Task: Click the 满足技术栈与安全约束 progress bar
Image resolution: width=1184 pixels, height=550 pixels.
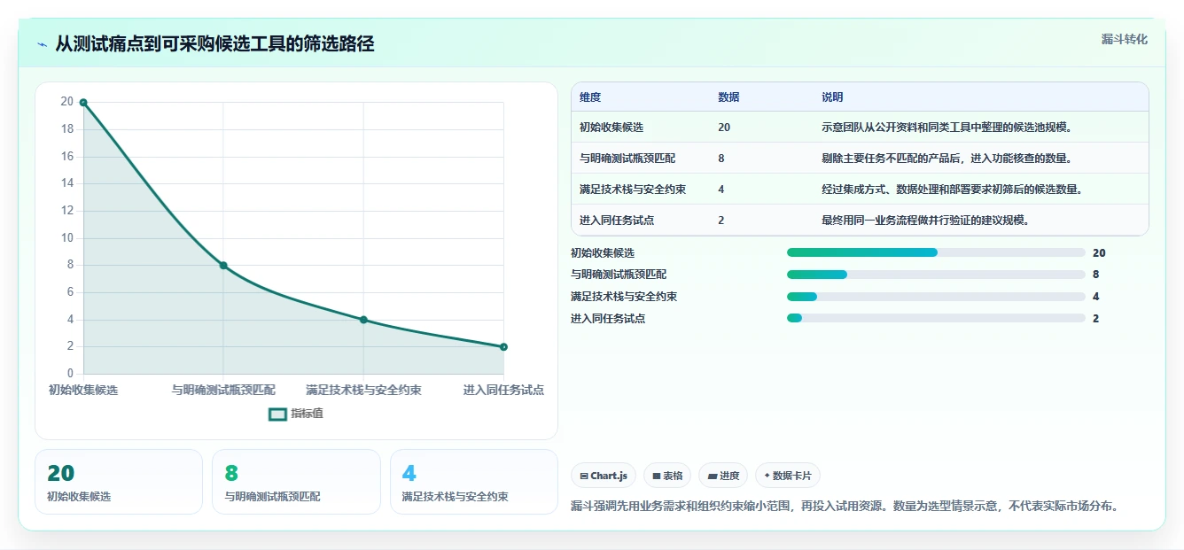Action: (x=936, y=297)
